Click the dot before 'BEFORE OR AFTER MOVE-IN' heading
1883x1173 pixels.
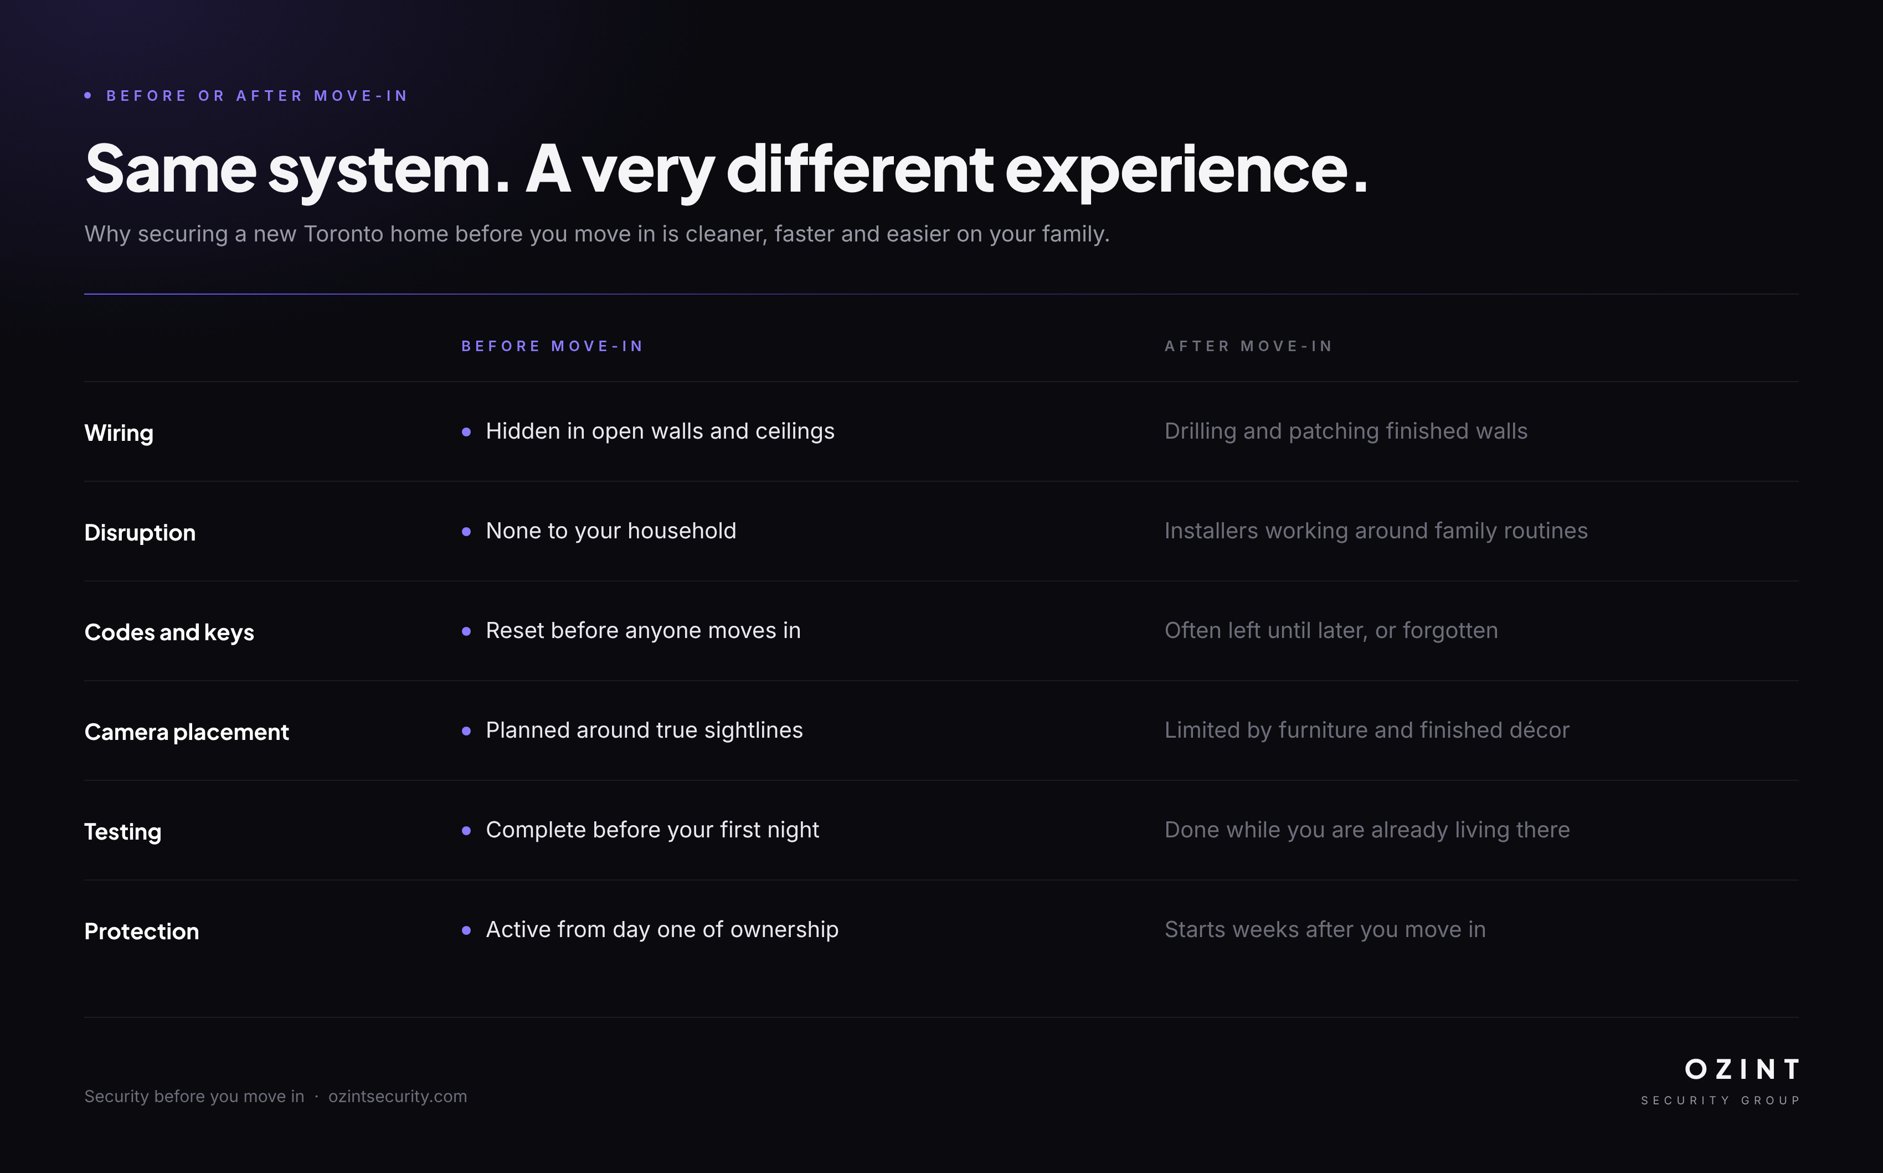[x=88, y=95]
